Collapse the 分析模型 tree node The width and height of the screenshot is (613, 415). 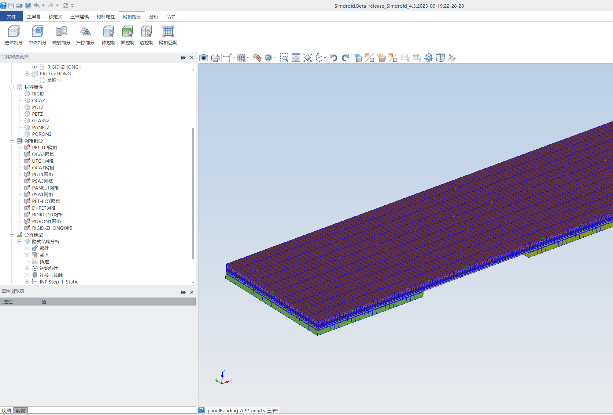(x=12, y=235)
